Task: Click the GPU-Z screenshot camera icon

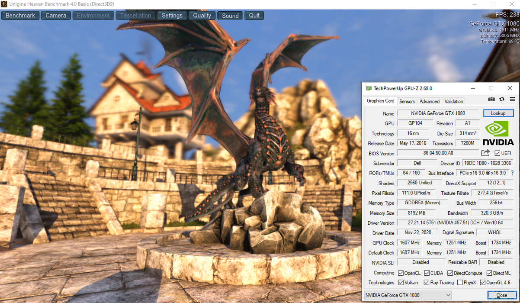Action: (x=491, y=99)
